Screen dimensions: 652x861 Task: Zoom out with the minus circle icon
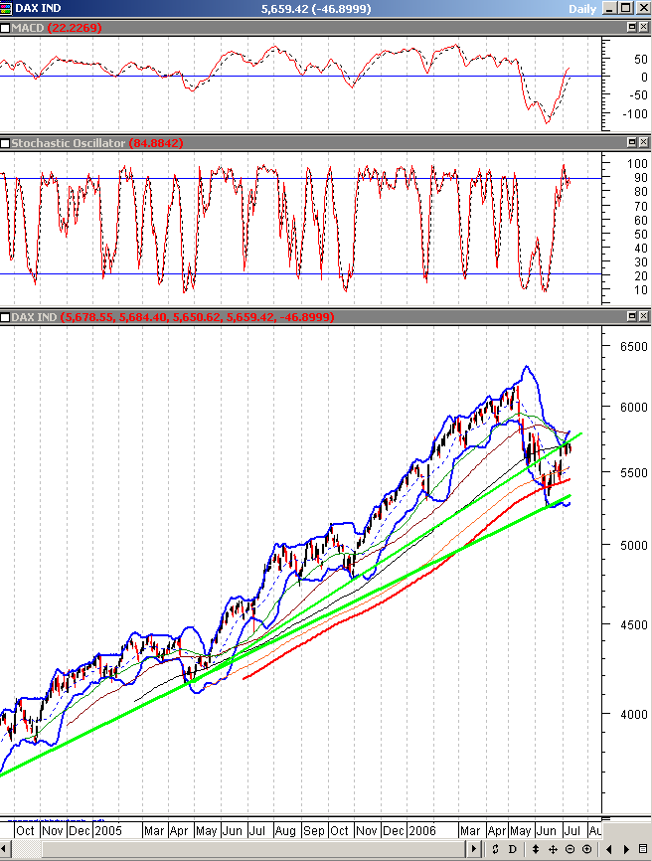pos(570,849)
